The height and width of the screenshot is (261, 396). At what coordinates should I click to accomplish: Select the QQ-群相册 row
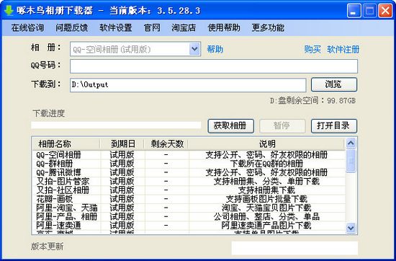(x=189, y=164)
